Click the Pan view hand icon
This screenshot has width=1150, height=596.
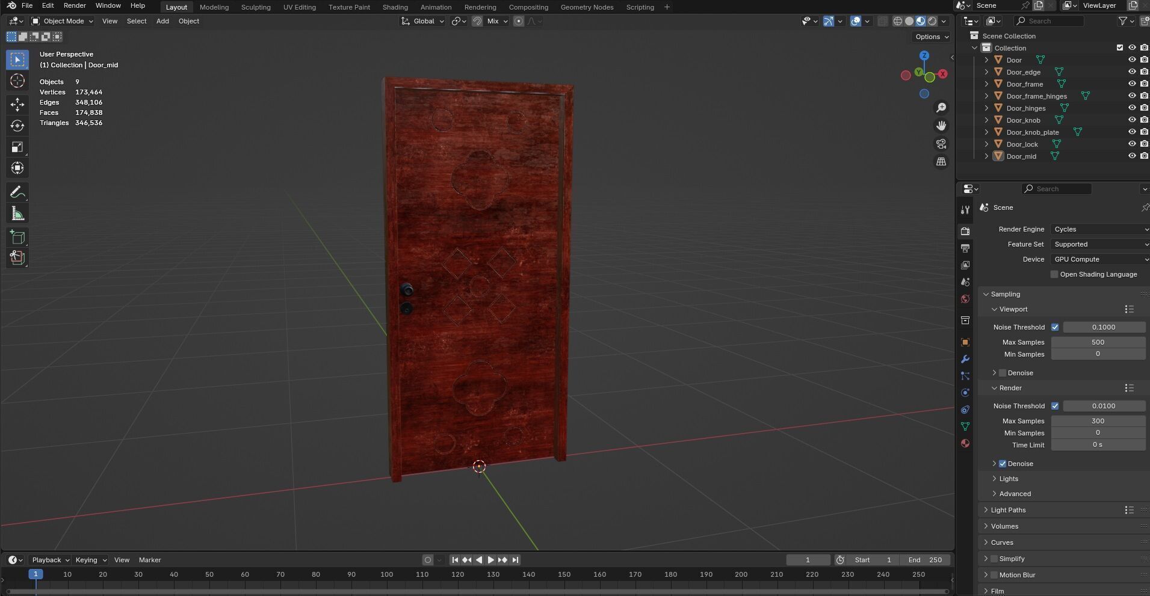(941, 126)
